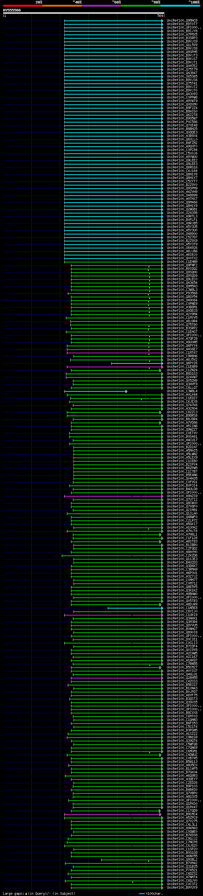Select the UniRef100_B8AIG0 label
Viewport: 203px width, 896px height.
click(182, 111)
